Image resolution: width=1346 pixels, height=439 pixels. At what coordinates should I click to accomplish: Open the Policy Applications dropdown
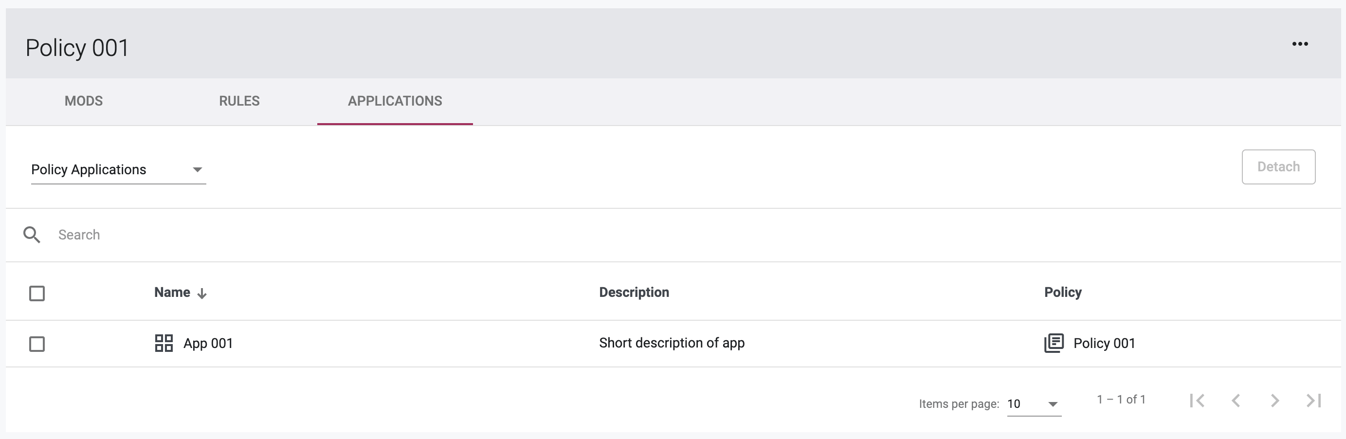click(x=119, y=170)
